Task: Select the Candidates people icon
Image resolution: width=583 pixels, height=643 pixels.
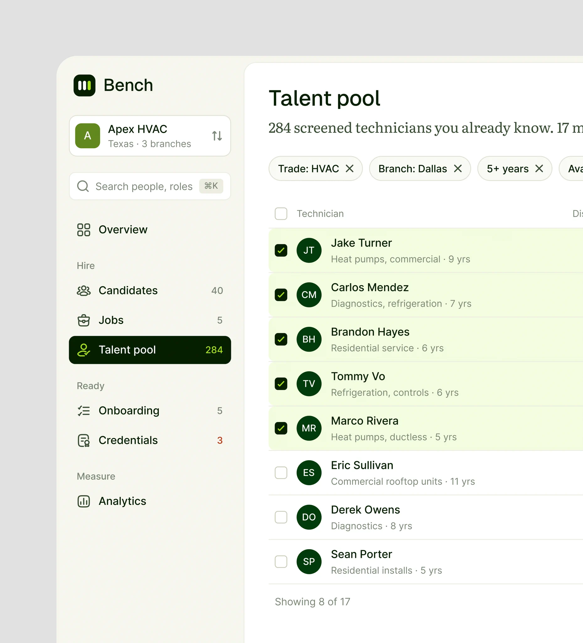Action: click(83, 290)
